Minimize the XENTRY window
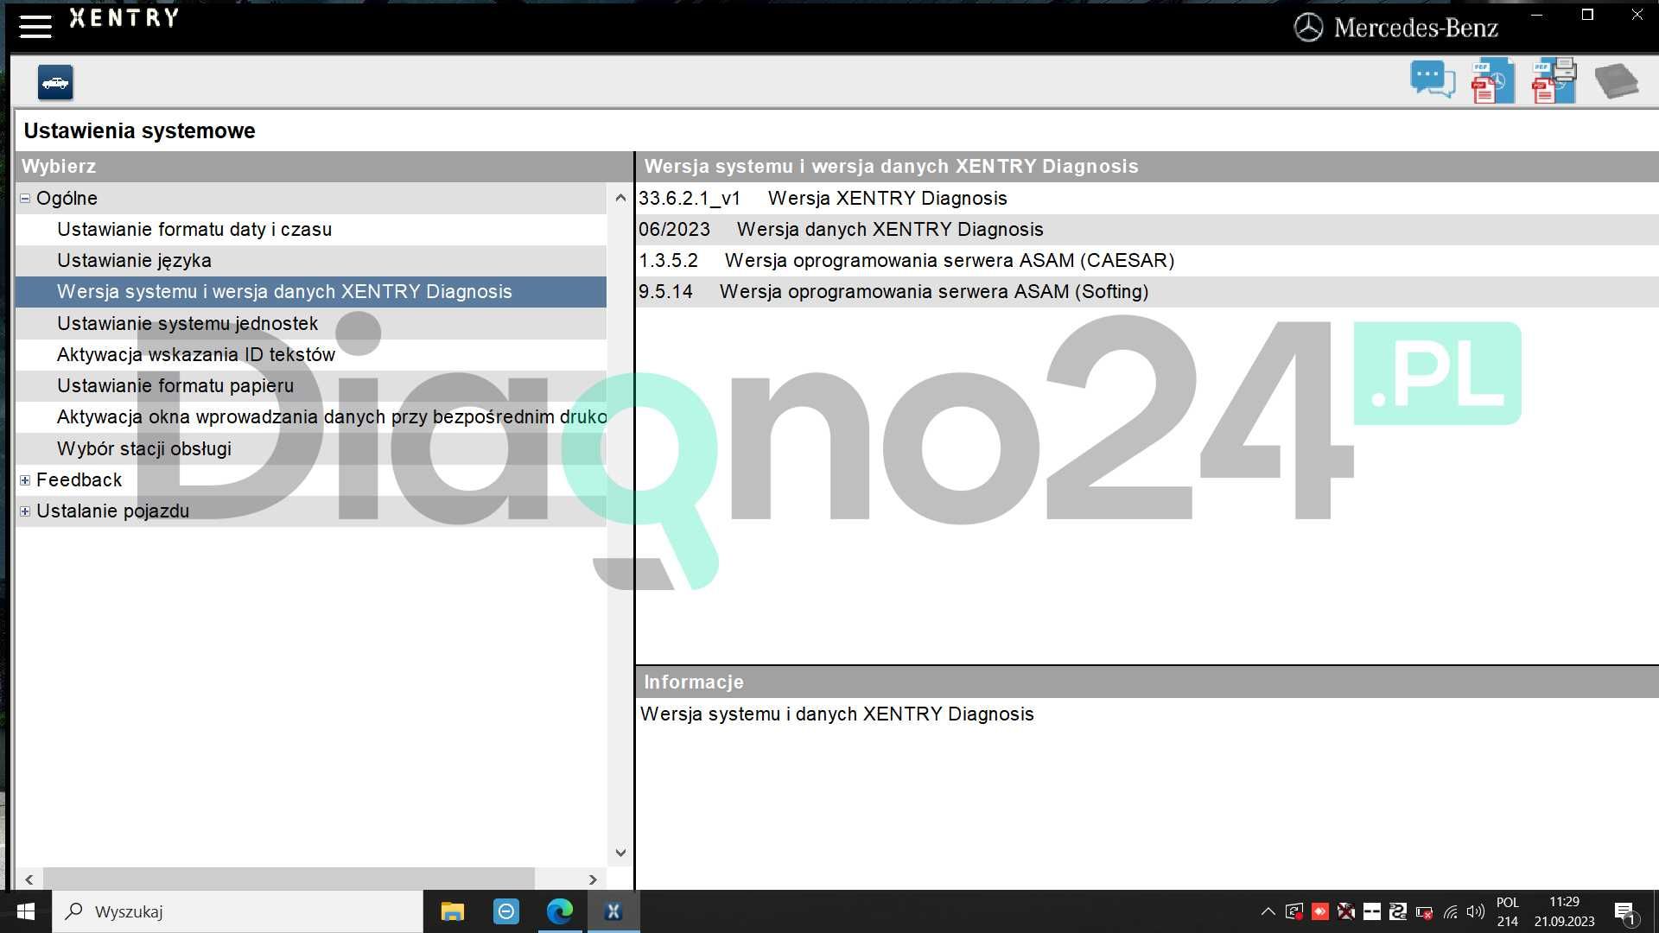 [x=1536, y=15]
